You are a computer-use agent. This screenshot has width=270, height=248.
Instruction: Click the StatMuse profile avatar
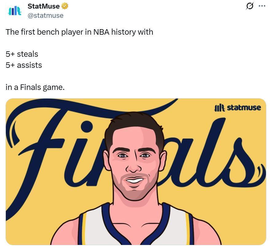(14, 11)
